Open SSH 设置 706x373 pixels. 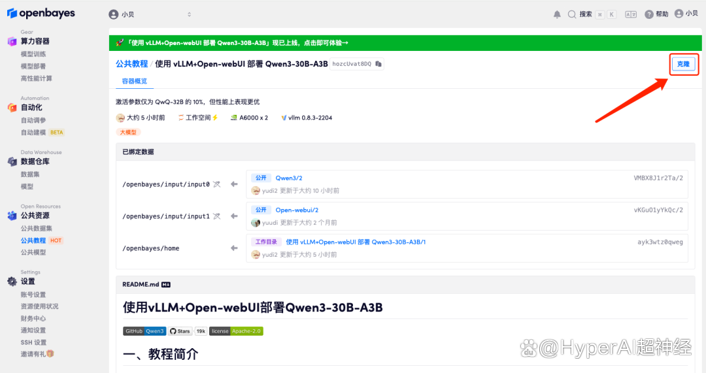coord(34,342)
